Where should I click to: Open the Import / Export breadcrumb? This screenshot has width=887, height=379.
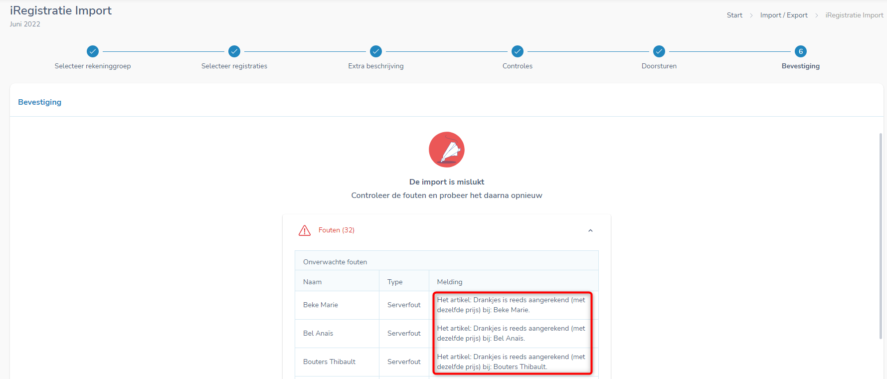(x=784, y=15)
